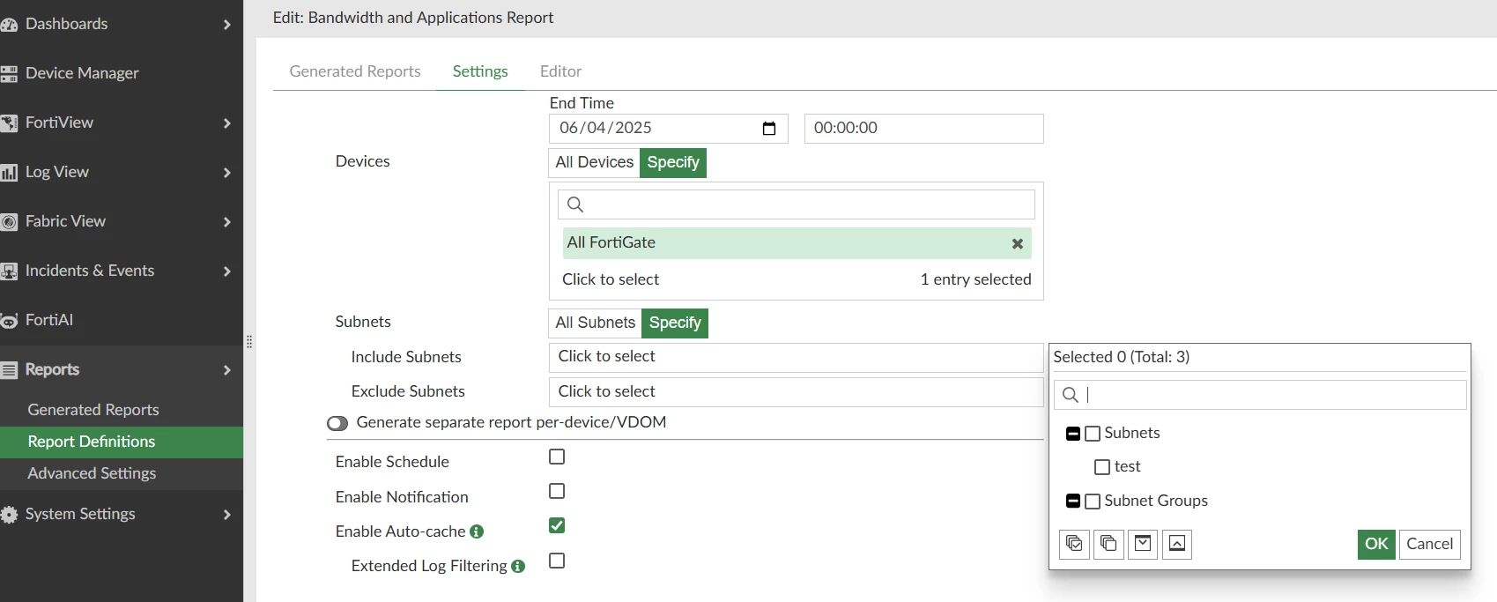Expand the Dashboards menu chevron
This screenshot has height=602, width=1497.
point(226,25)
